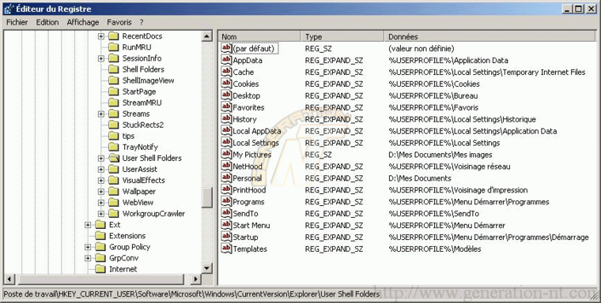Click the Programs value string icon
Viewport: 601px width, 303px height.
pos(226,202)
